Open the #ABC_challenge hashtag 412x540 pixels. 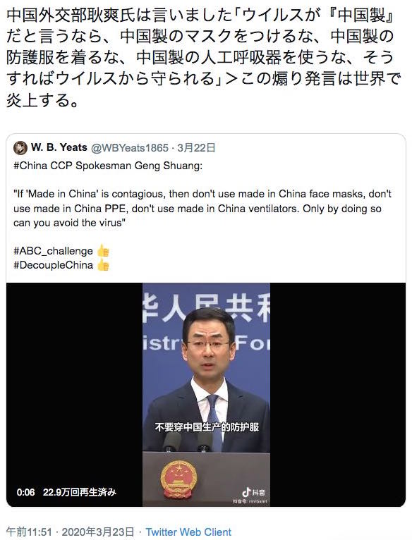click(53, 251)
